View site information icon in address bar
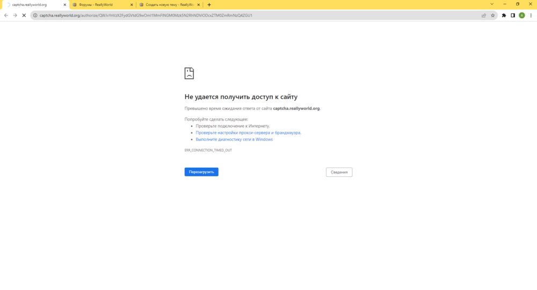 tap(35, 16)
